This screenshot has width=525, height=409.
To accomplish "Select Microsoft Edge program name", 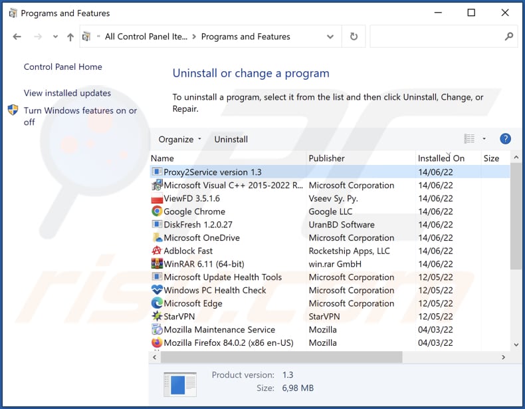I will click(x=193, y=303).
